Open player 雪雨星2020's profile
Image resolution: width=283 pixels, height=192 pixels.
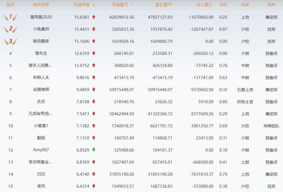41,17
